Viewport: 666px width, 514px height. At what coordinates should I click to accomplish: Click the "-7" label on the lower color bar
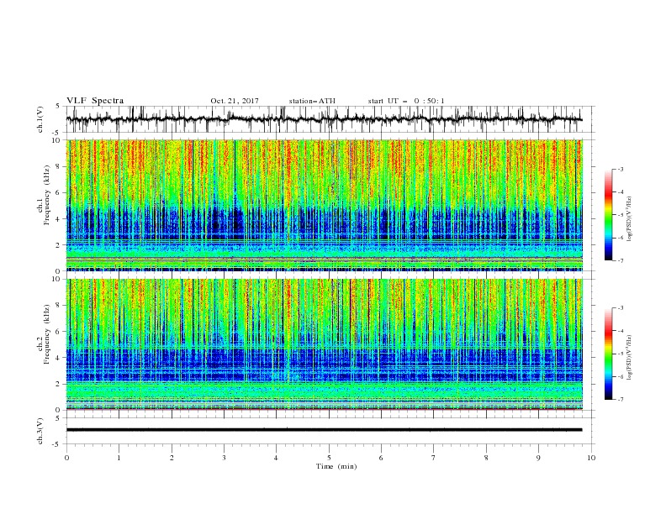click(620, 400)
